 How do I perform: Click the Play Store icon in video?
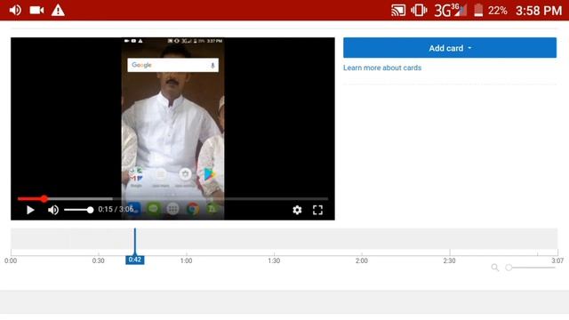click(x=210, y=174)
